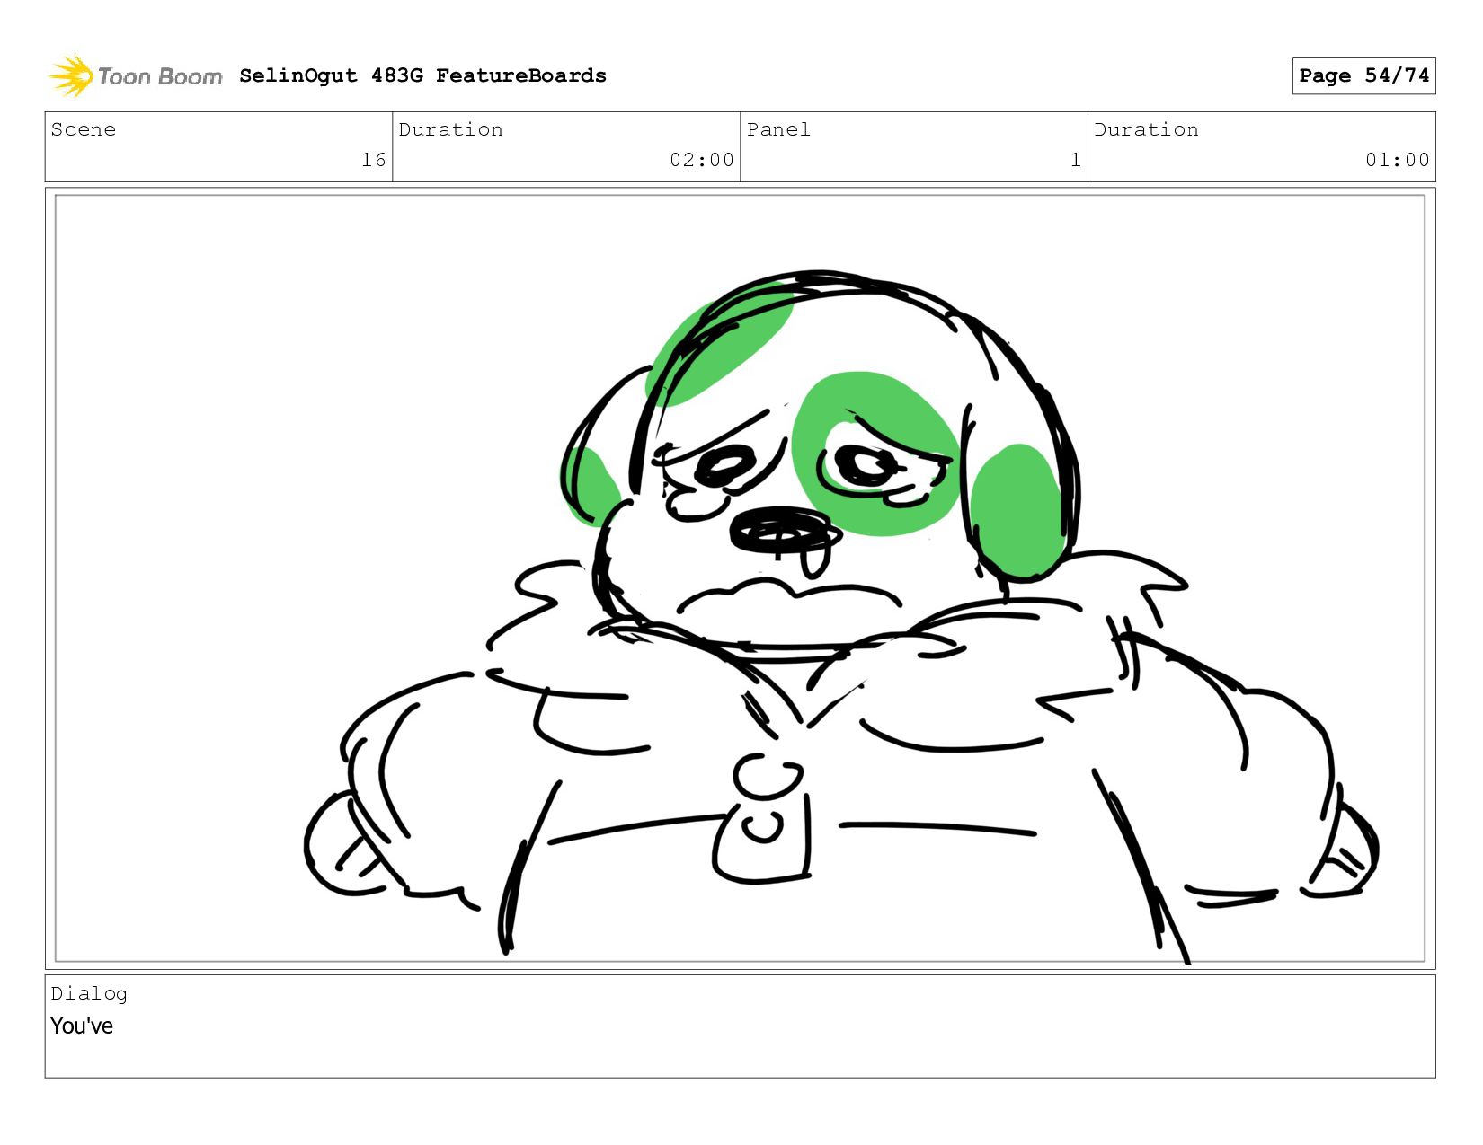Image resolution: width=1483 pixels, height=1145 pixels.
Task: Click the SelinOgut 483G FeatureBoards title
Action: [x=422, y=75]
